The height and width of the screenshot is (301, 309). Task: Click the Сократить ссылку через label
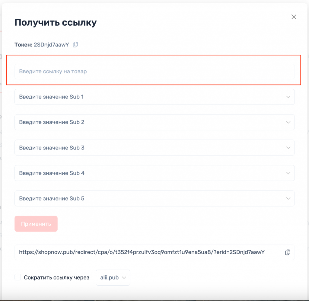pos(57,277)
